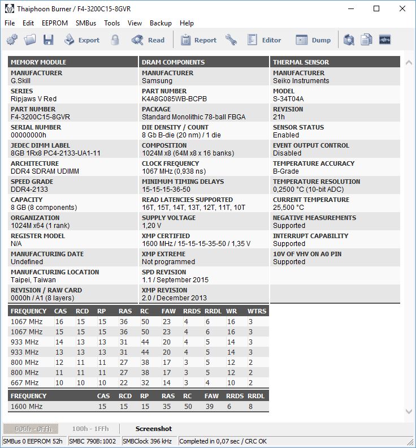The width and height of the screenshot is (416, 448).
Task: Click the Read SPD toolbar button
Action: pyautogui.click(x=148, y=40)
